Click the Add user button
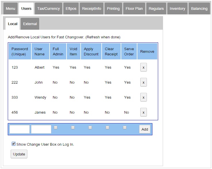This screenshot has height=169, width=212. [145, 129]
